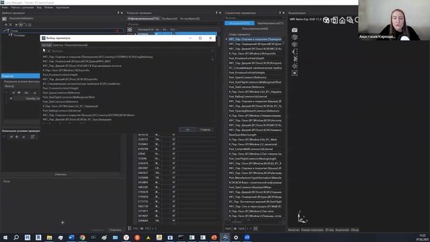The height and width of the screenshot is (242, 430).
Task: Click the cube with cursor icon in visualization header
Action: tap(326, 20)
